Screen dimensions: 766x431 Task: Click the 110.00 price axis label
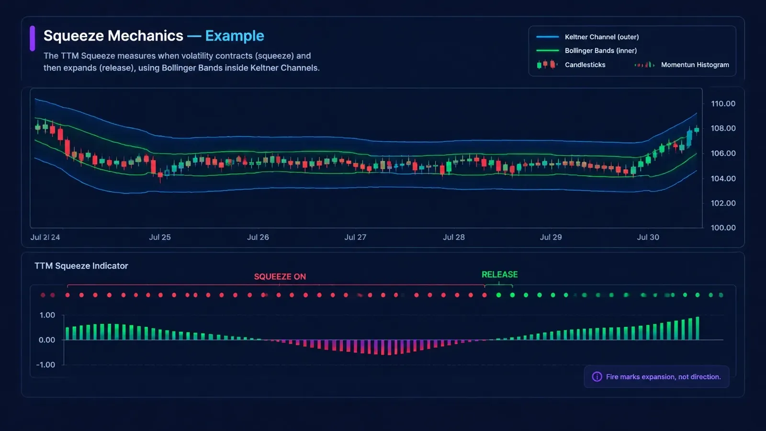pyautogui.click(x=723, y=103)
